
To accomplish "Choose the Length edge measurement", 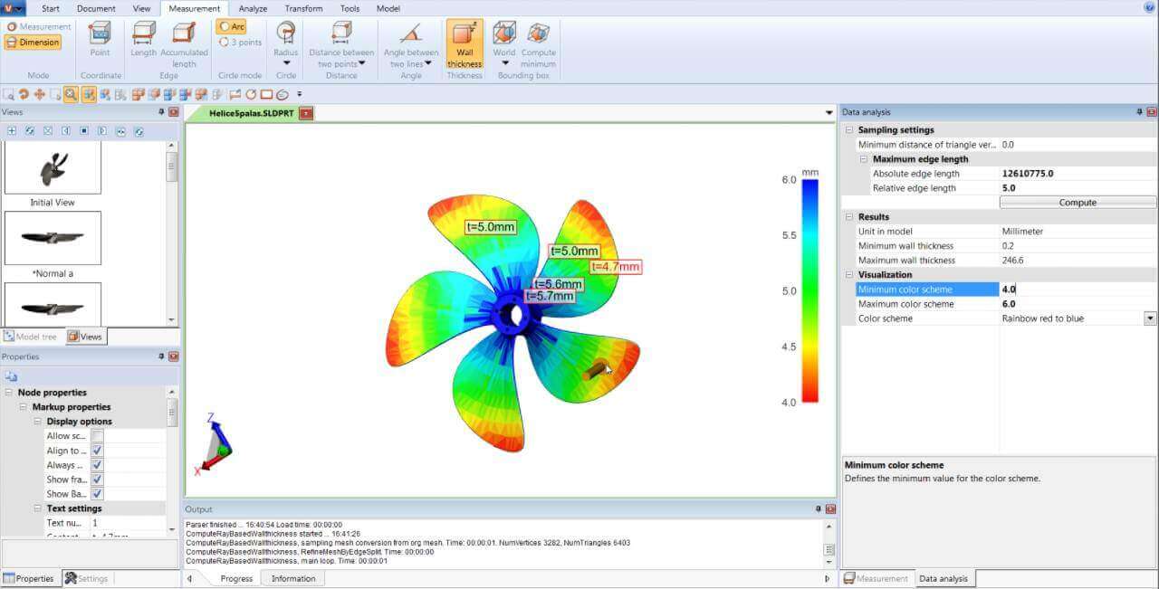I will [144, 40].
